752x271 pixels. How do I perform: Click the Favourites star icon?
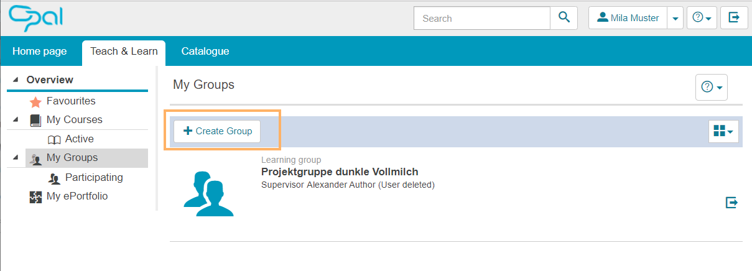coord(35,101)
